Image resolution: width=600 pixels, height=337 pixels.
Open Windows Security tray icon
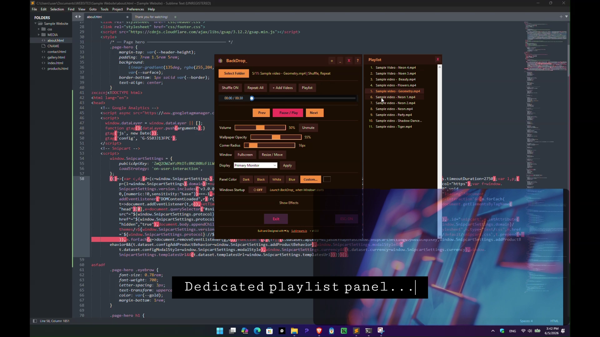502,331
